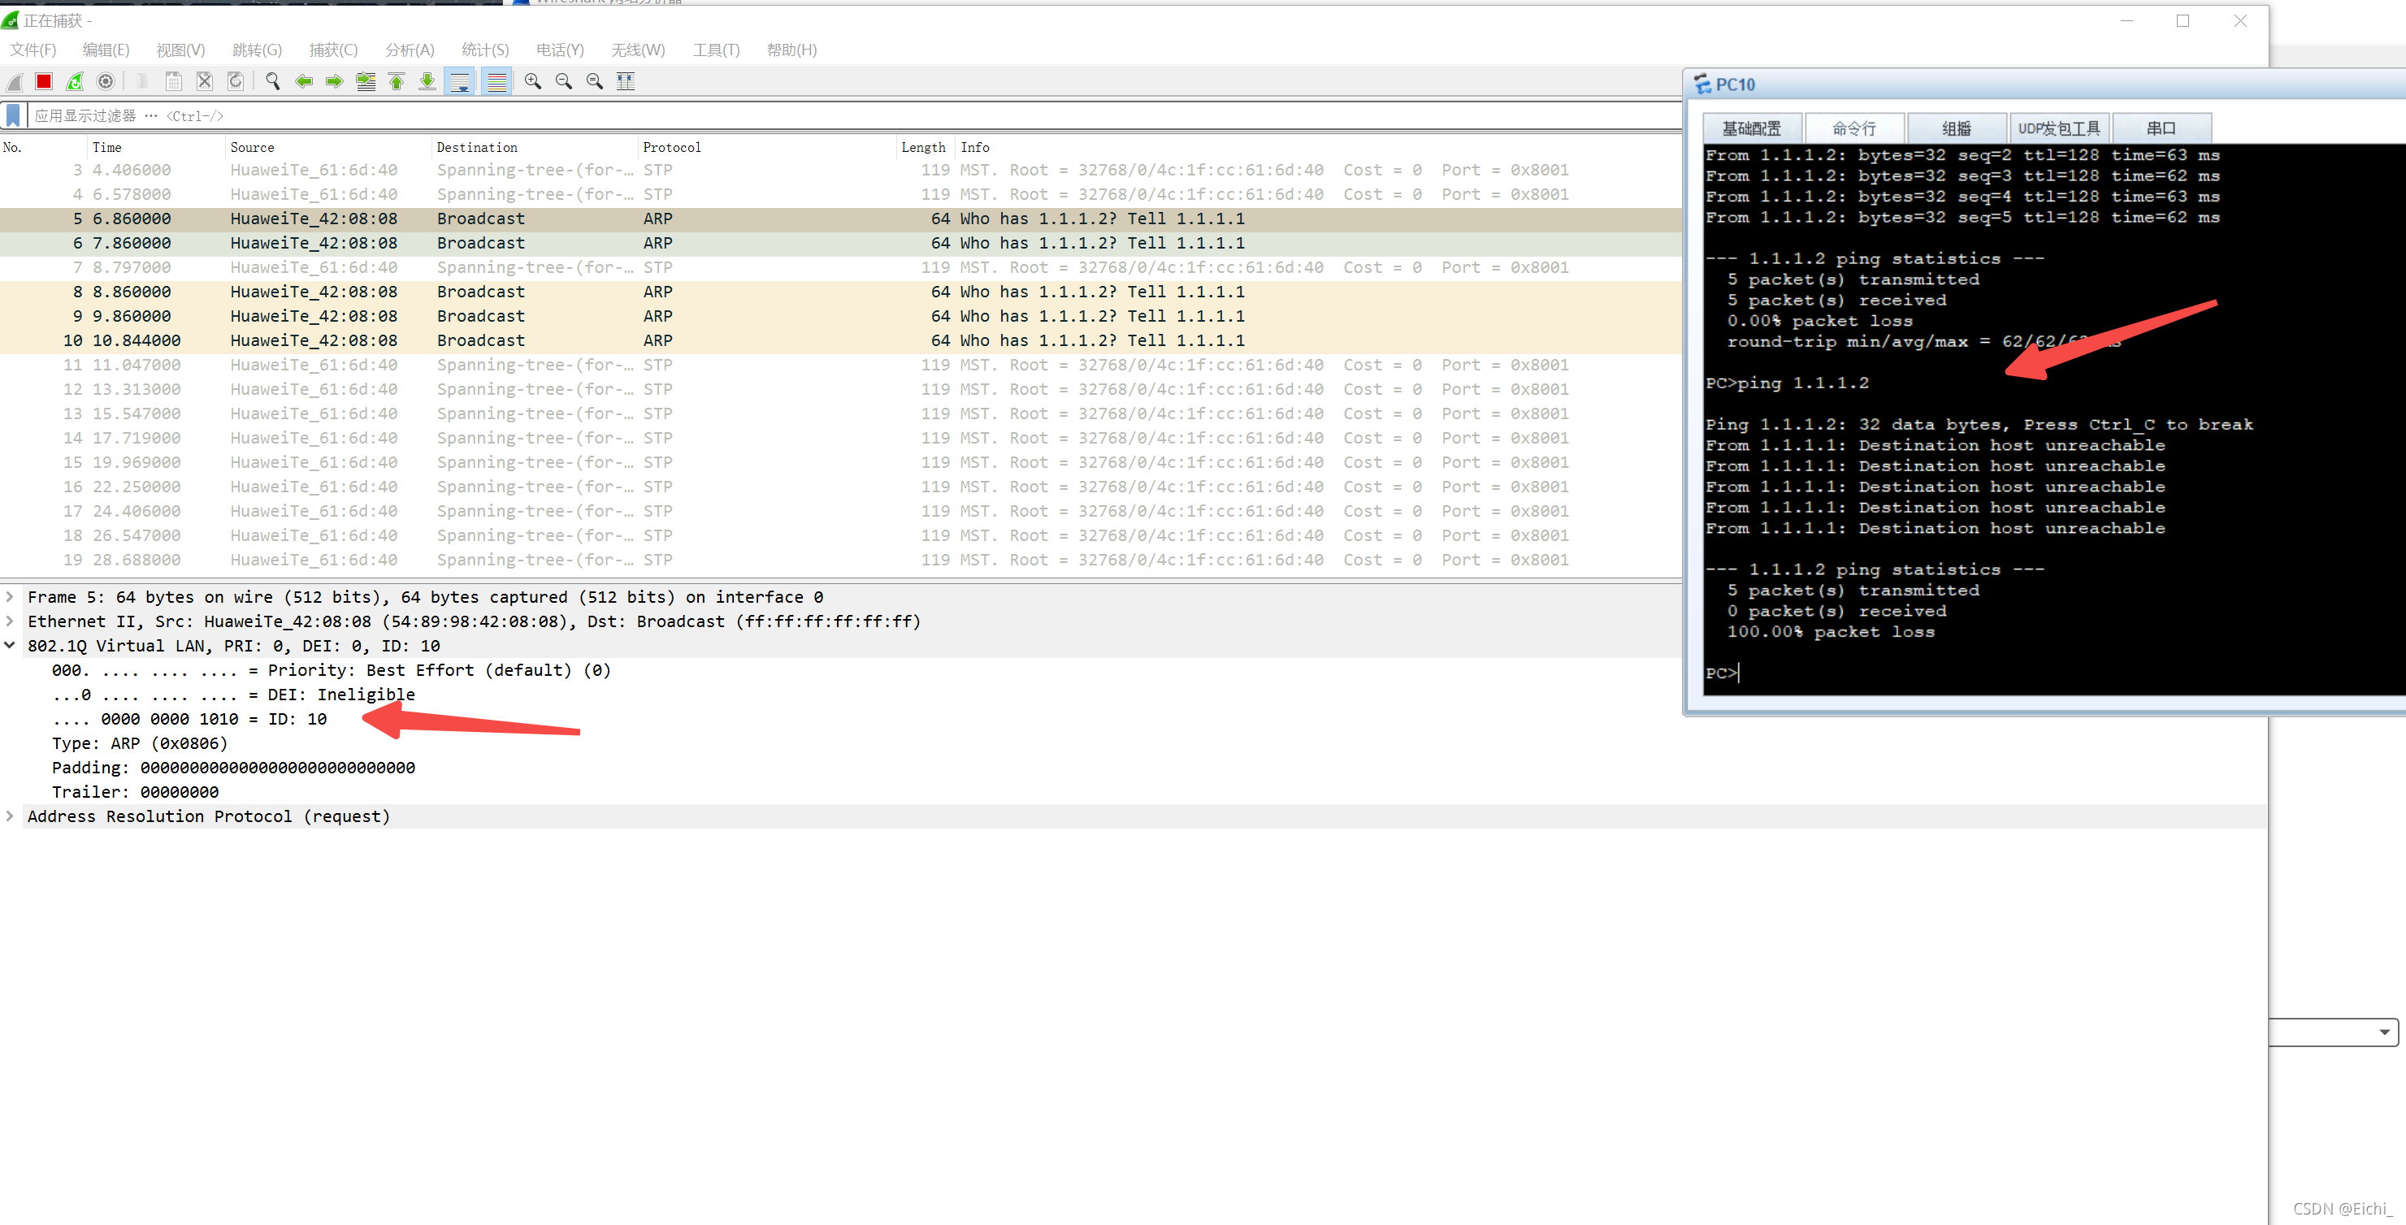
Task: Select the Priority: Best Effort line
Action: tap(332, 670)
